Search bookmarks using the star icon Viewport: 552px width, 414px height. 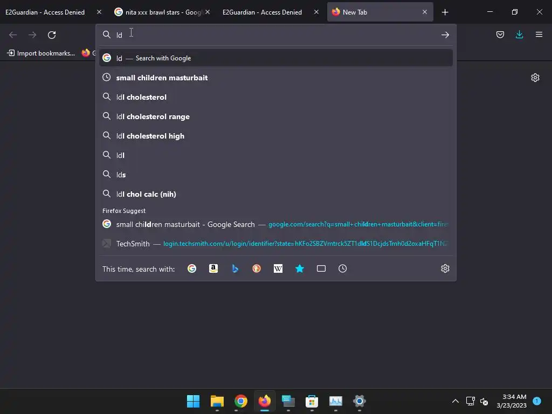(300, 268)
